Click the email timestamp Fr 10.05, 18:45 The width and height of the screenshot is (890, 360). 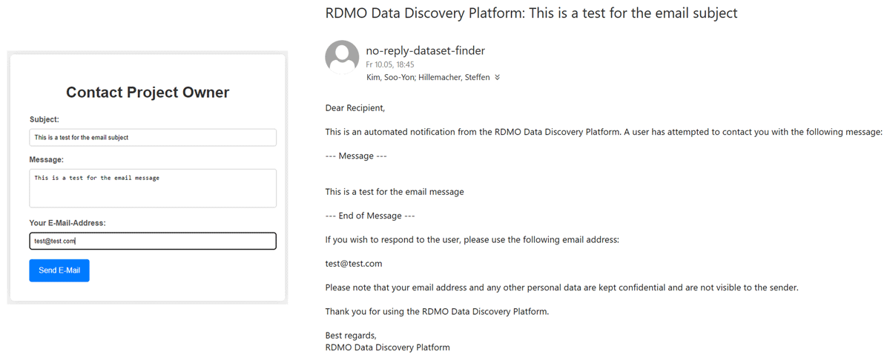click(390, 64)
